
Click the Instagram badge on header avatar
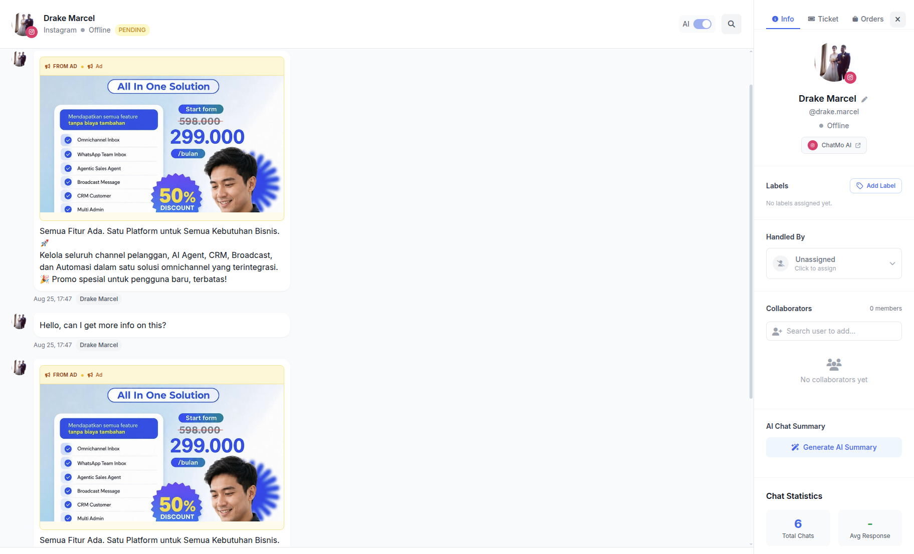click(32, 32)
